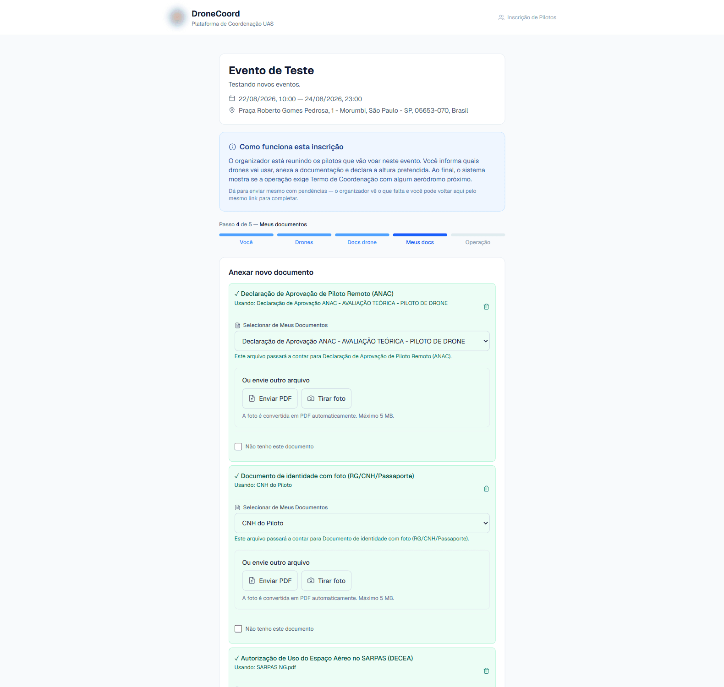Go to the Drones step tab

point(304,242)
